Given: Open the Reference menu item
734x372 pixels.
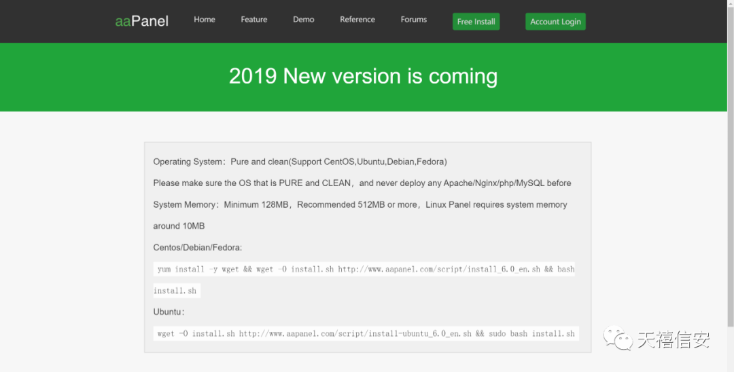Looking at the screenshot, I should click(x=357, y=20).
